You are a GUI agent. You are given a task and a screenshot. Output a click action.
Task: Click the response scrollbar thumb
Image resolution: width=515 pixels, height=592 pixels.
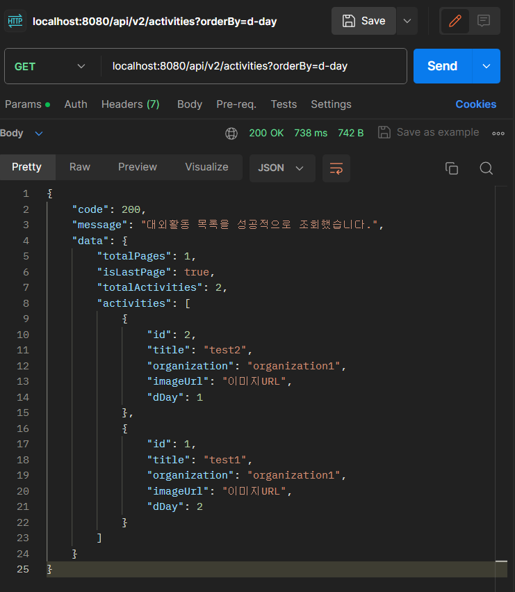click(501, 561)
